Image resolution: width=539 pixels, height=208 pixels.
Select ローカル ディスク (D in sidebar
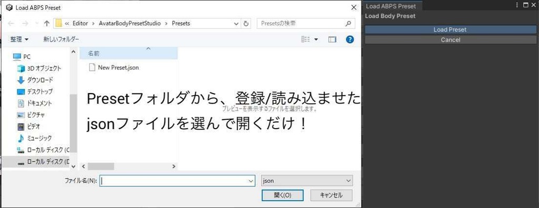[43, 162]
